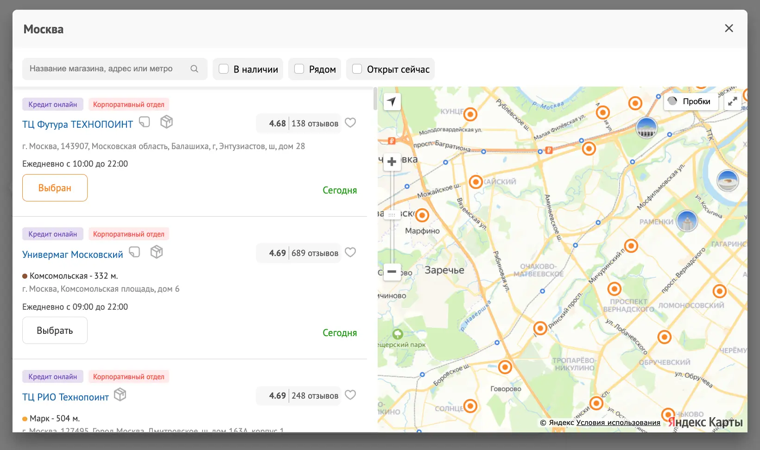The image size is (760, 450).
Task: Toggle the Рядом filter checkbox
Action: click(x=299, y=69)
